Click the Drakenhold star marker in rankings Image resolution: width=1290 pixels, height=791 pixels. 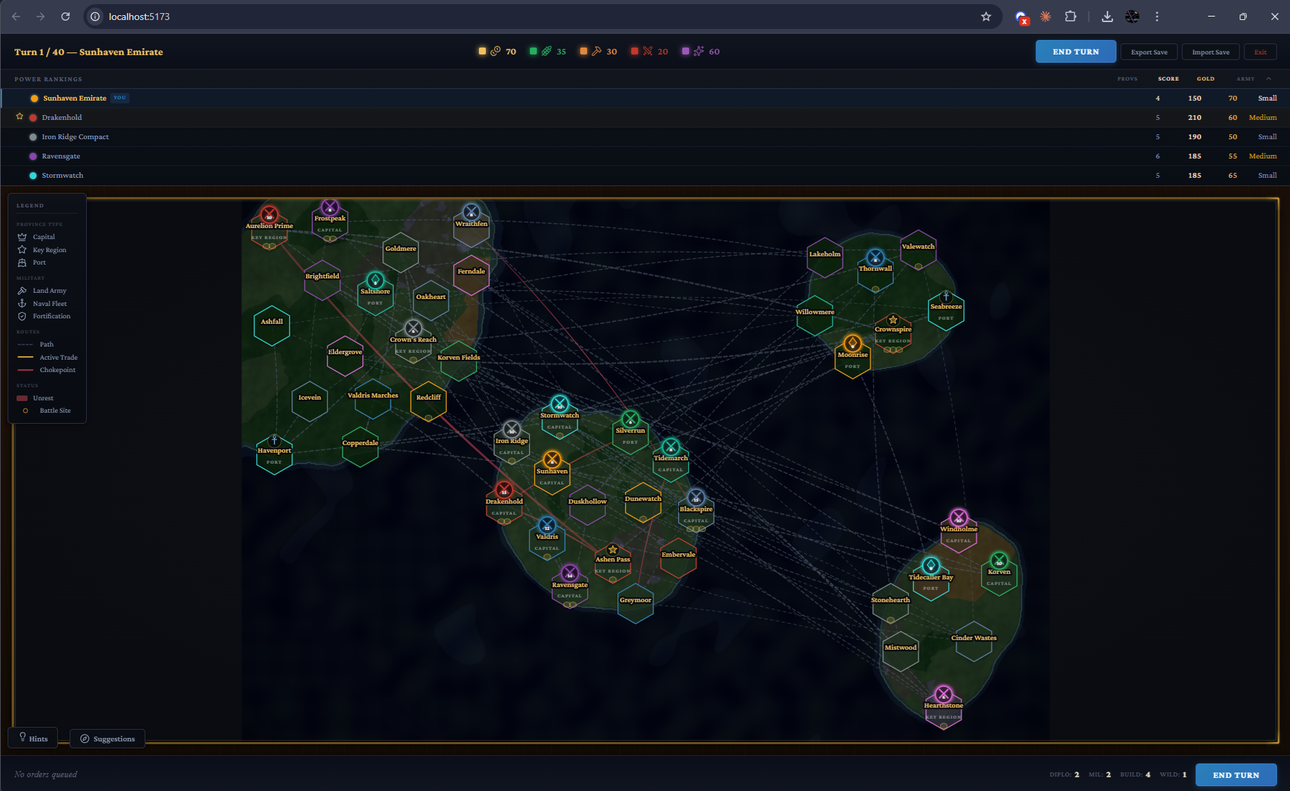click(20, 116)
